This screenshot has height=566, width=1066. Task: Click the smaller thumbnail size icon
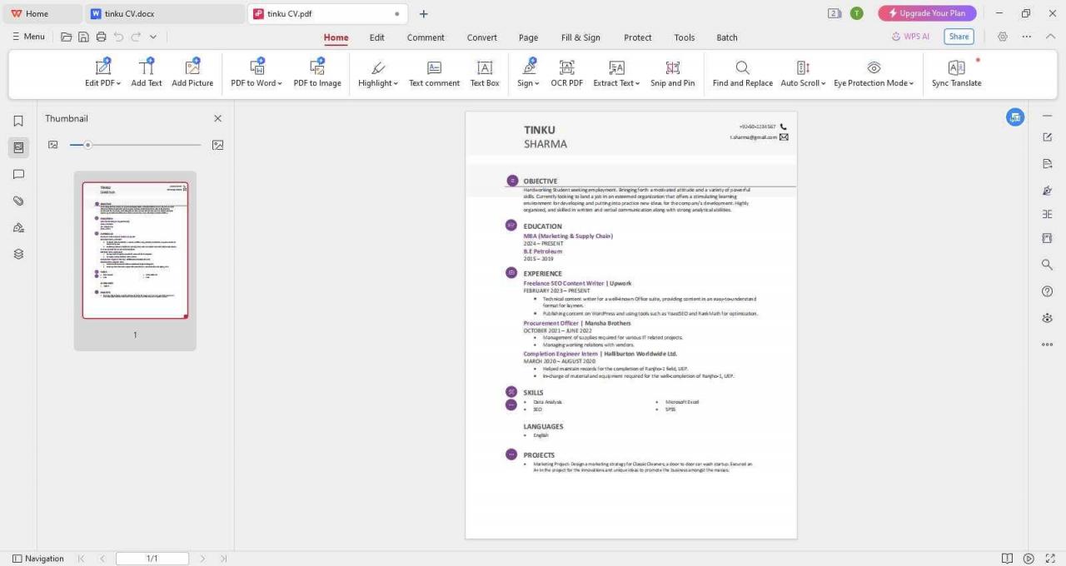53,145
